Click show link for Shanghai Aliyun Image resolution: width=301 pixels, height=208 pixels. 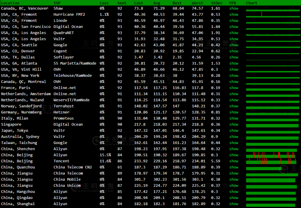tap(234, 204)
